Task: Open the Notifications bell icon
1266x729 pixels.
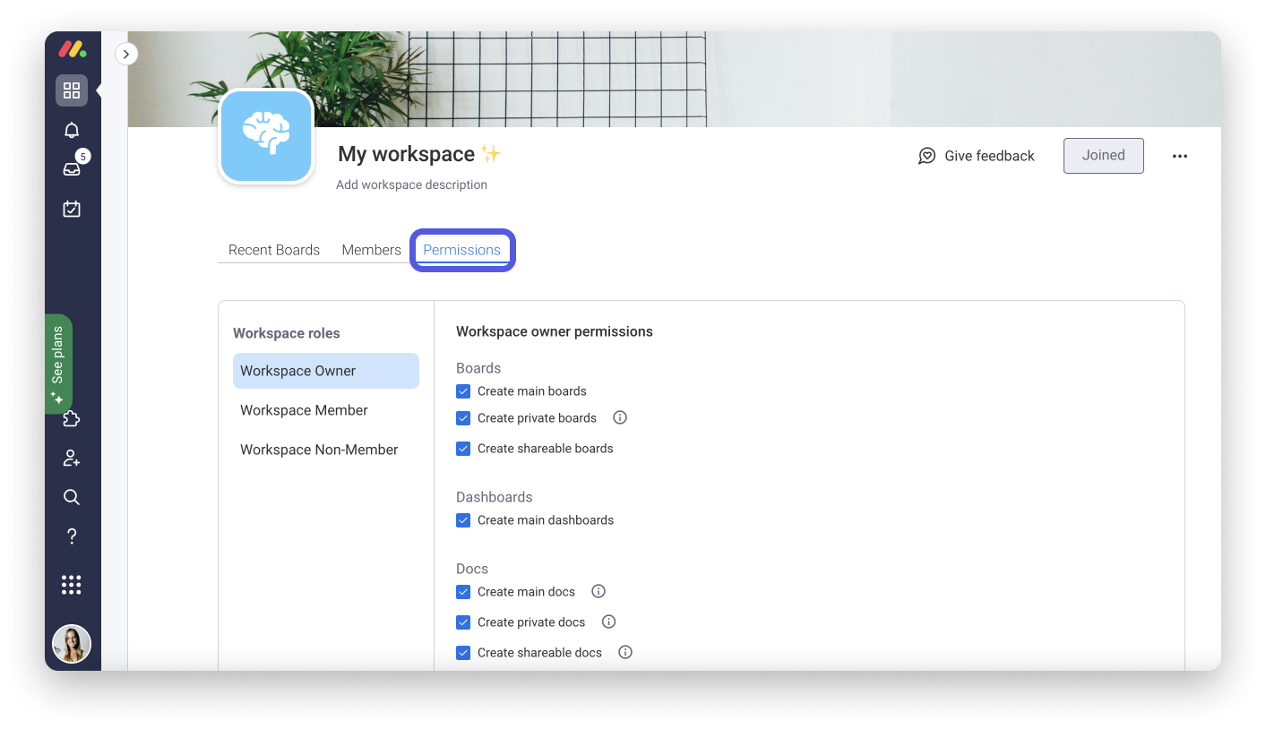Action: click(71, 130)
